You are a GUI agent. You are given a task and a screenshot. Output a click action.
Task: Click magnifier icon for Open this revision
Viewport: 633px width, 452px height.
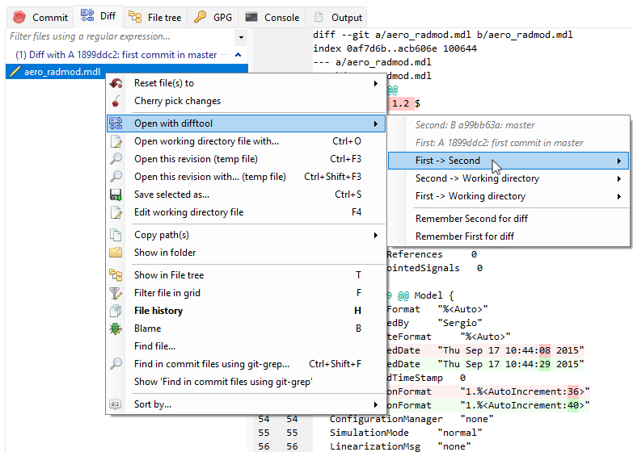pos(116,159)
